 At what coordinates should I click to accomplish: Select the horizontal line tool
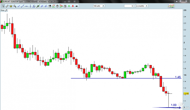[26, 6]
